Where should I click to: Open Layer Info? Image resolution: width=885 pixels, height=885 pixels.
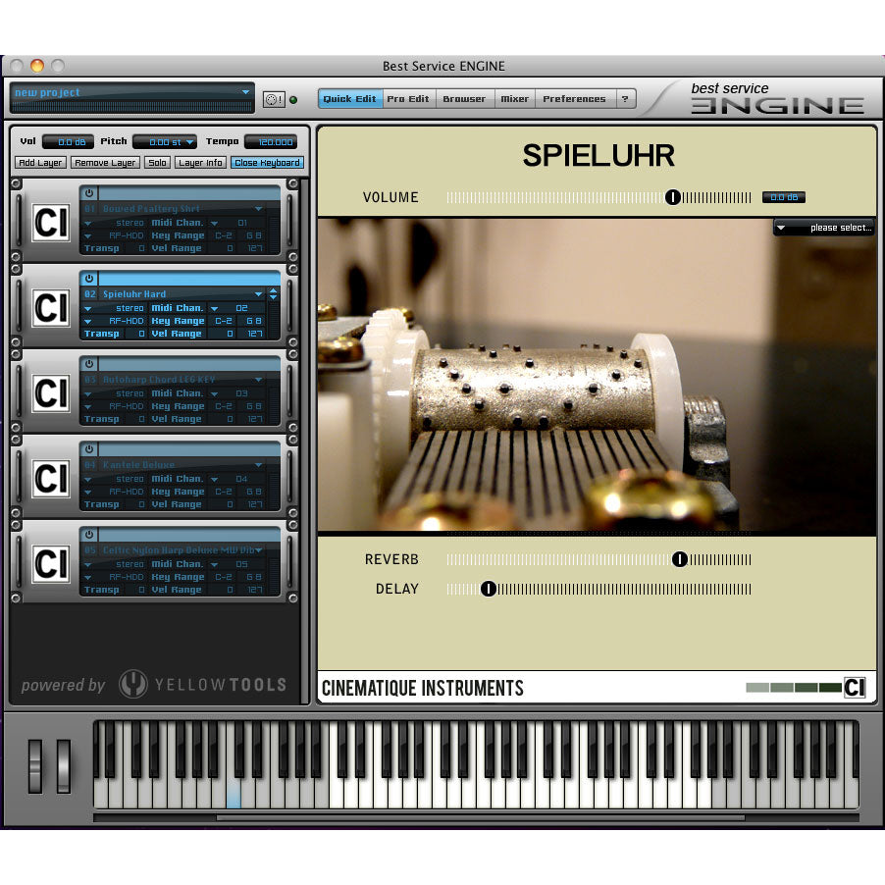click(200, 162)
